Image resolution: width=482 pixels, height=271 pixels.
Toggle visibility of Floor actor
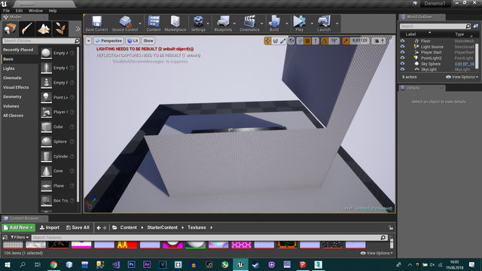click(402, 41)
